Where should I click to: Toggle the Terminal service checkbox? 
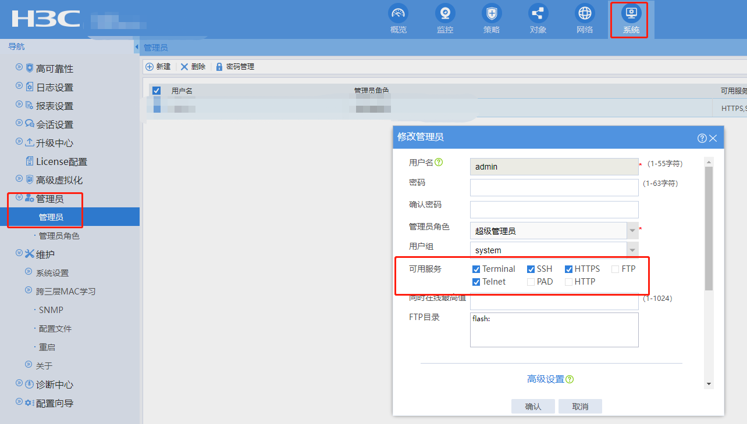point(476,269)
